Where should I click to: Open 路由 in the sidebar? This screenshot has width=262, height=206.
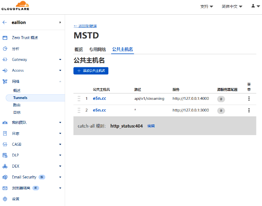pyautogui.click(x=17, y=105)
